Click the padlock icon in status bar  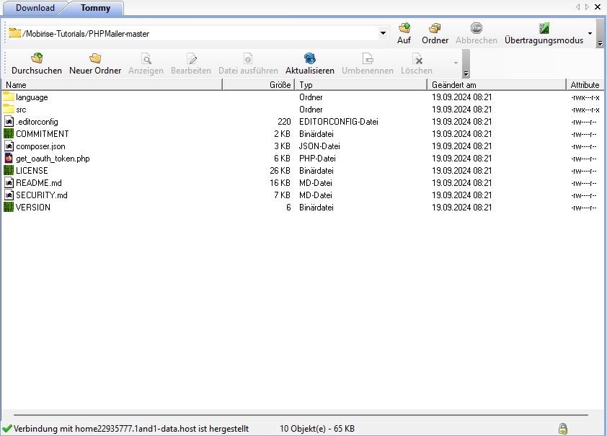[562, 428]
